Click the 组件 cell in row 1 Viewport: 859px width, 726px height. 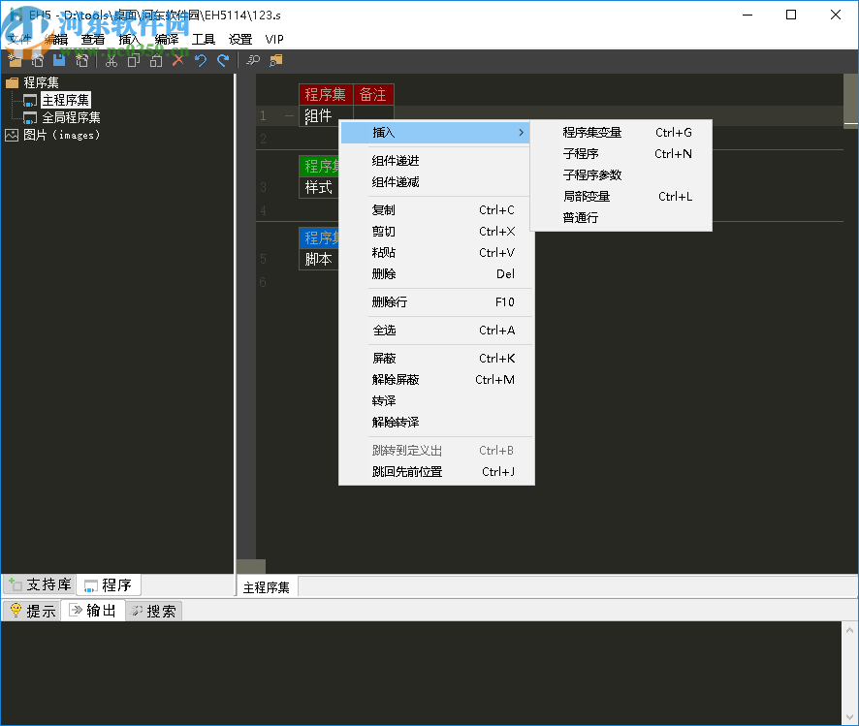pos(319,116)
